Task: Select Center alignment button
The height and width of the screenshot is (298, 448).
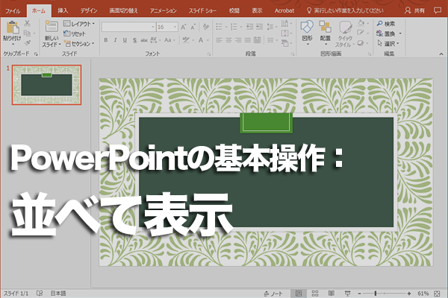Action: 228,40
